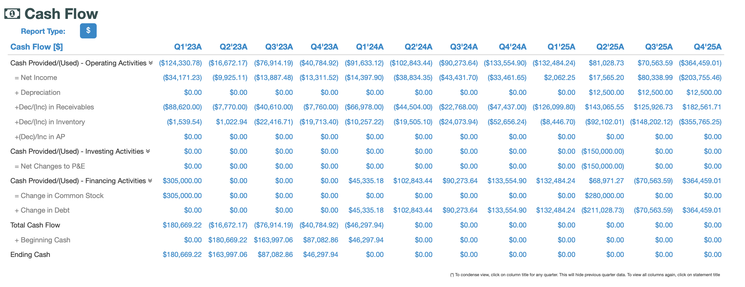Click the Q4'25A column header
The image size is (745, 287).
click(708, 46)
